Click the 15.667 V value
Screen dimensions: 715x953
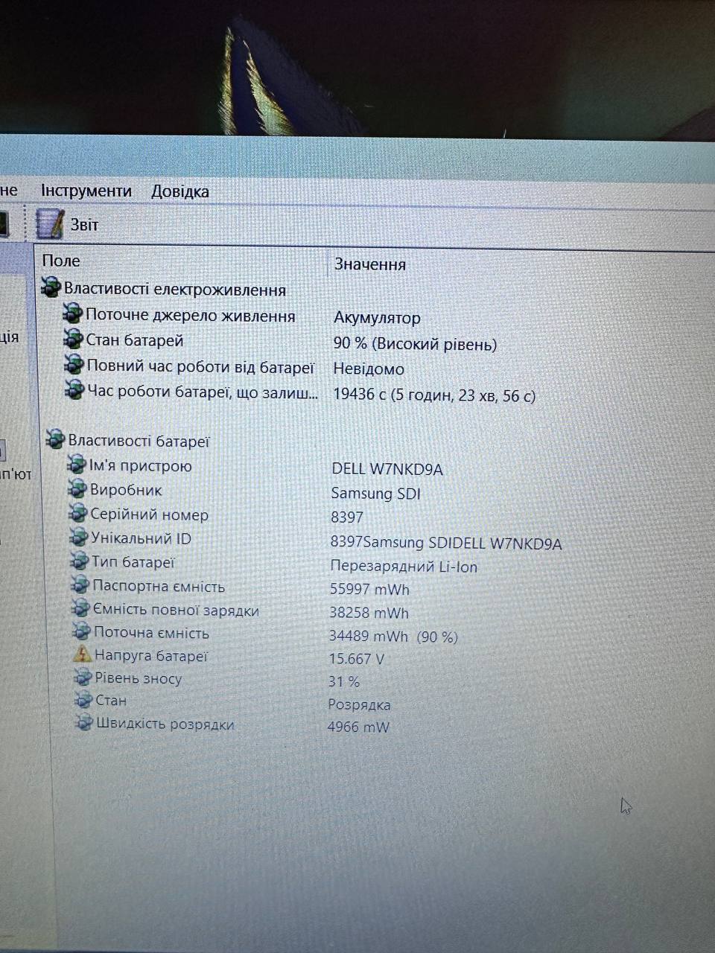pos(357,659)
